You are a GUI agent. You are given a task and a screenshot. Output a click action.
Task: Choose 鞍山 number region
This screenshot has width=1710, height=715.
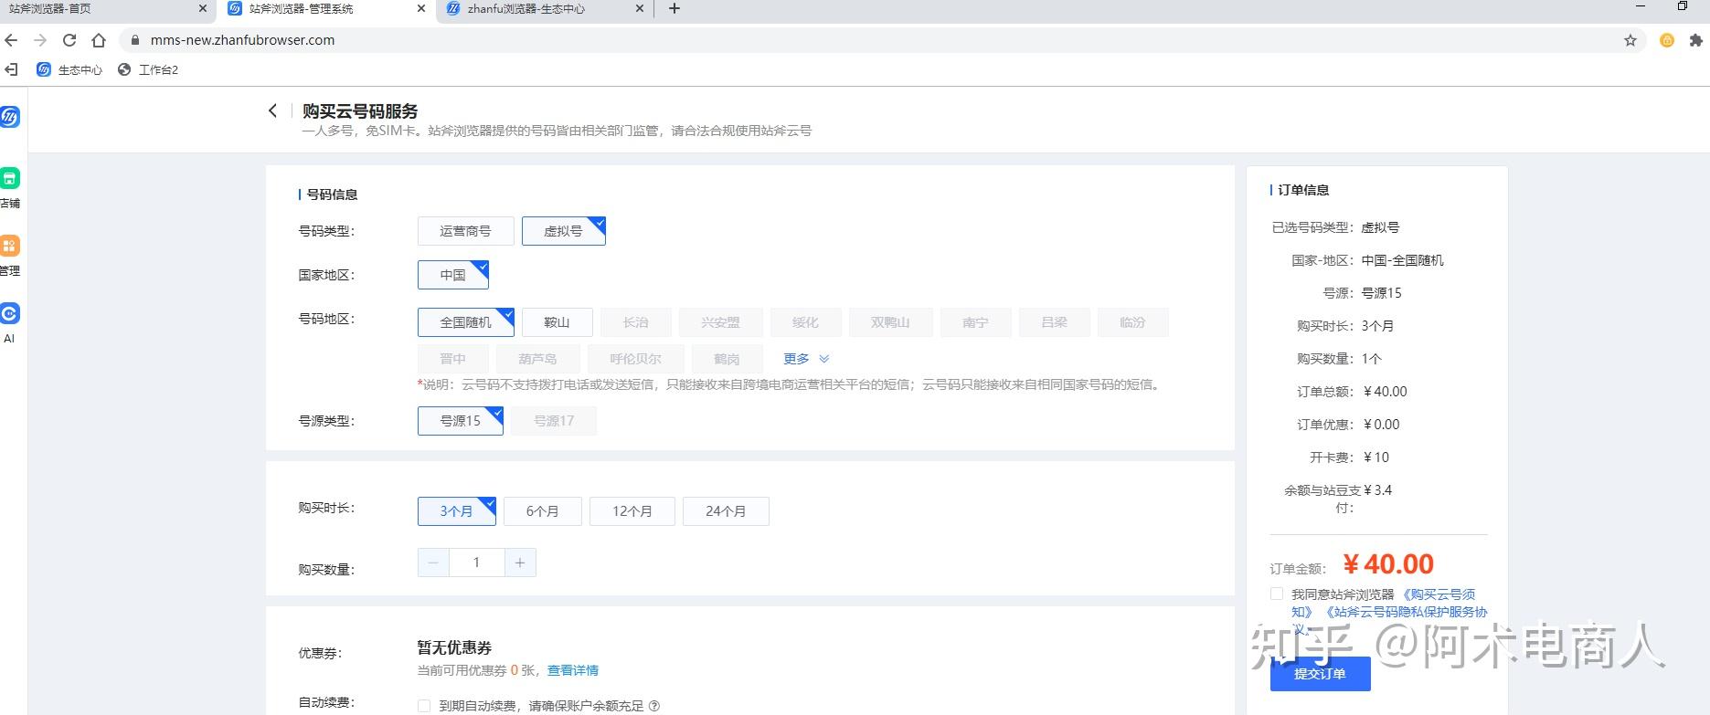pyautogui.click(x=557, y=322)
